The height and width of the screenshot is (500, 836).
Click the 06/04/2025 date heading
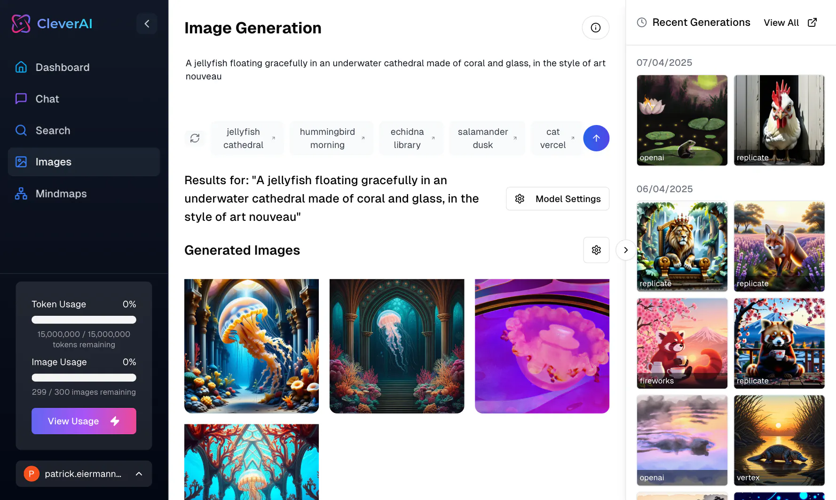(x=664, y=189)
